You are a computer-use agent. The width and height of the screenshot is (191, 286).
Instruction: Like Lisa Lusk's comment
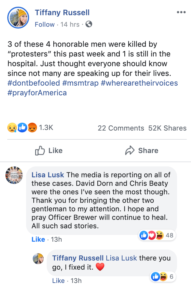click(x=38, y=239)
